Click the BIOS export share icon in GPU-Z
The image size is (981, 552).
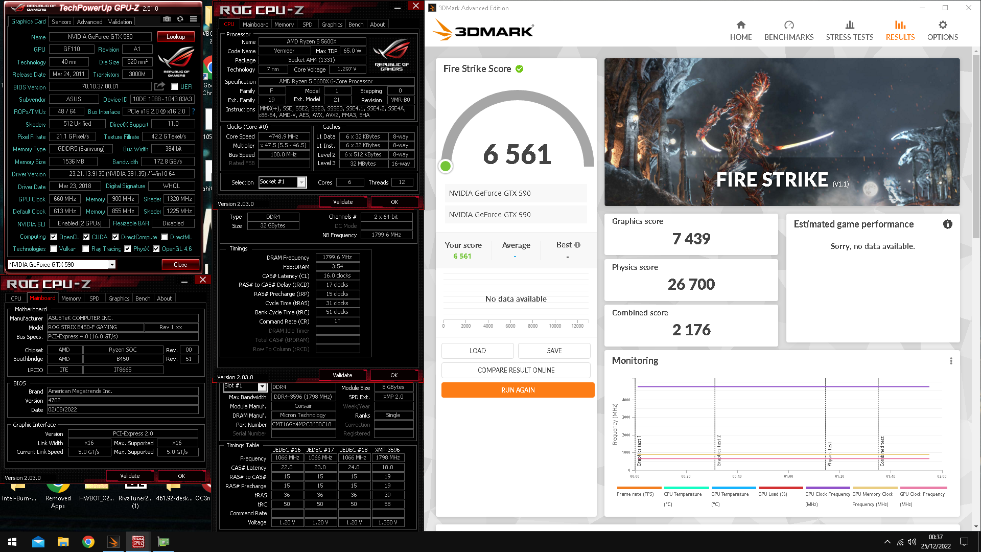(x=160, y=86)
